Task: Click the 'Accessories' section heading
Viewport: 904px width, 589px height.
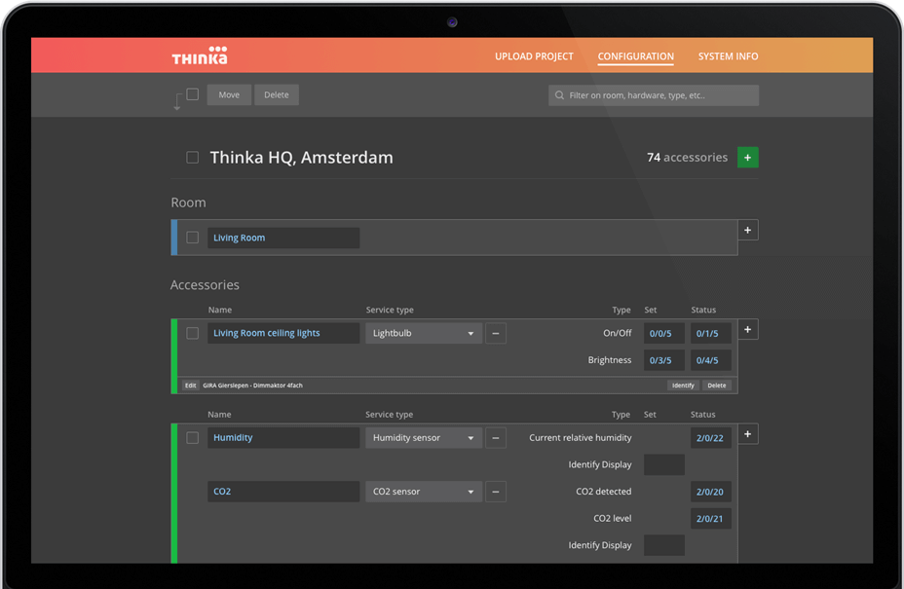Action: coord(205,284)
